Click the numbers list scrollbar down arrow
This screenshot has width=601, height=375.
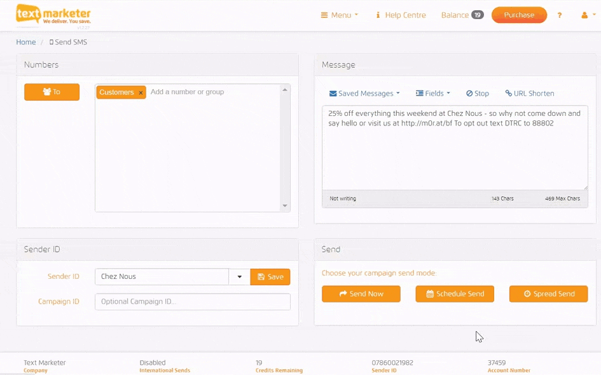point(285,206)
